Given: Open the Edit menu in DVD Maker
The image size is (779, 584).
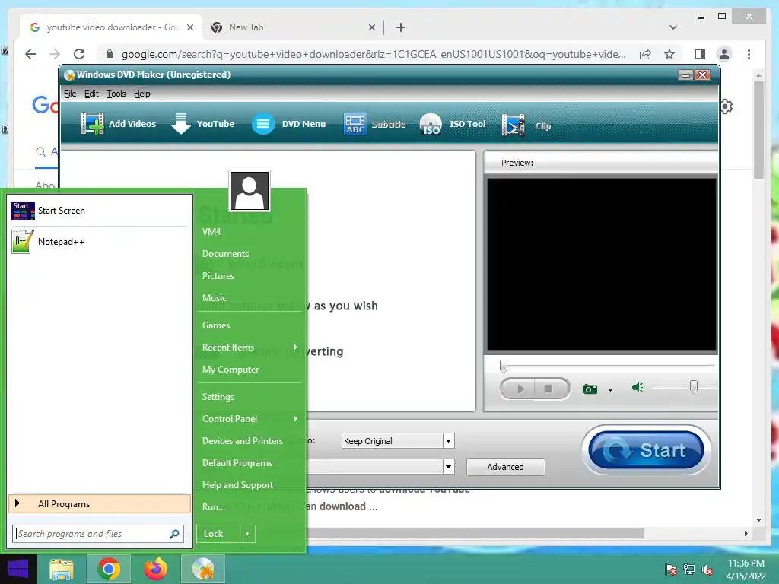Looking at the screenshot, I should (91, 94).
